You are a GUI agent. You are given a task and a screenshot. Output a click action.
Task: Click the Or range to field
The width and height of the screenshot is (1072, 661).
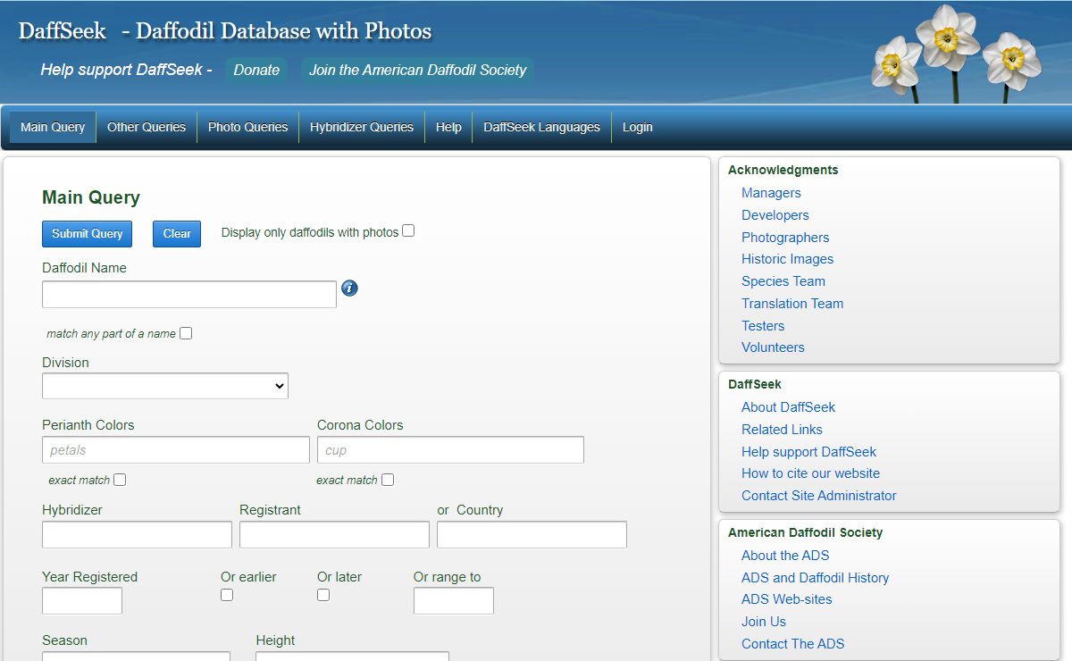[x=454, y=601]
